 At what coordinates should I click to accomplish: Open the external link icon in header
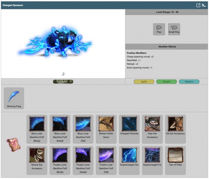198,5
